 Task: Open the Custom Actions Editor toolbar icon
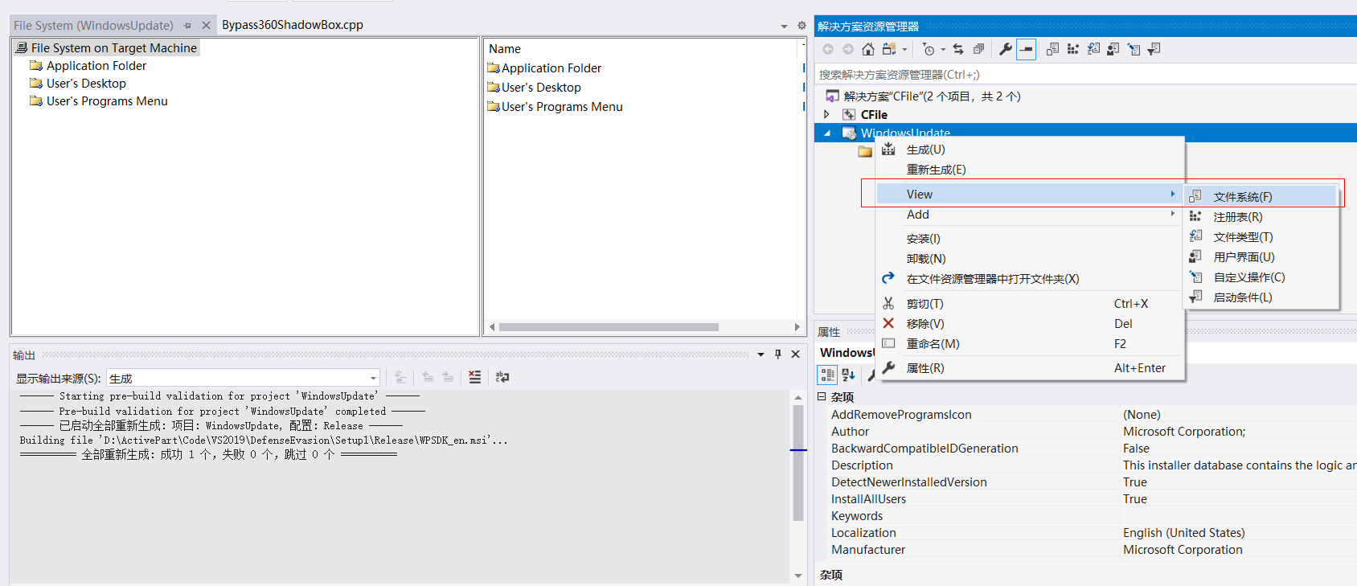(1134, 49)
